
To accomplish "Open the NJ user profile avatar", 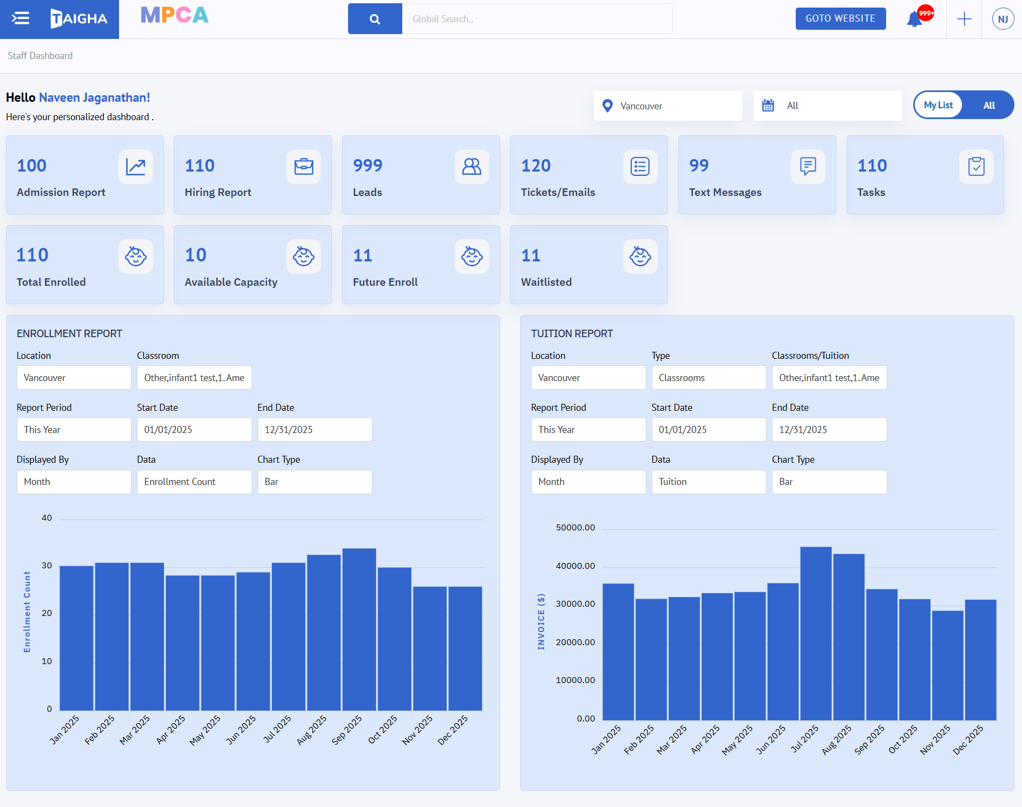I will pos(1003,19).
